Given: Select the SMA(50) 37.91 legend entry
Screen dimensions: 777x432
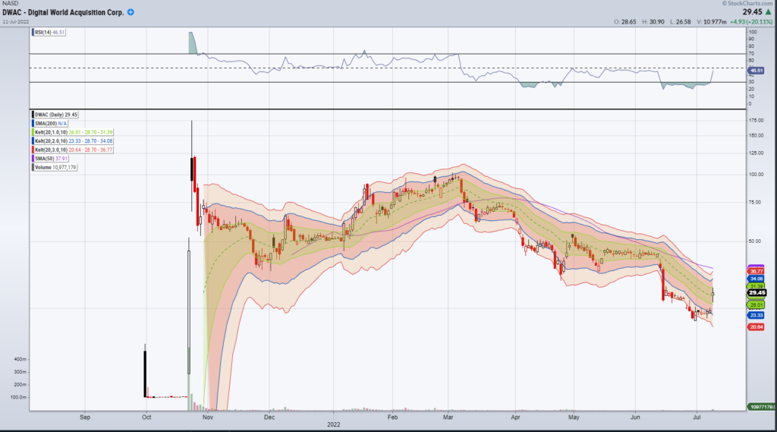Looking at the screenshot, I should coord(50,159).
